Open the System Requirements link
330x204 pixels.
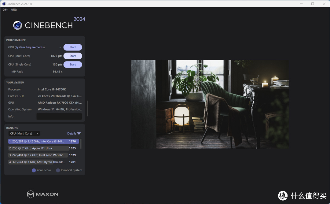pos(30,47)
